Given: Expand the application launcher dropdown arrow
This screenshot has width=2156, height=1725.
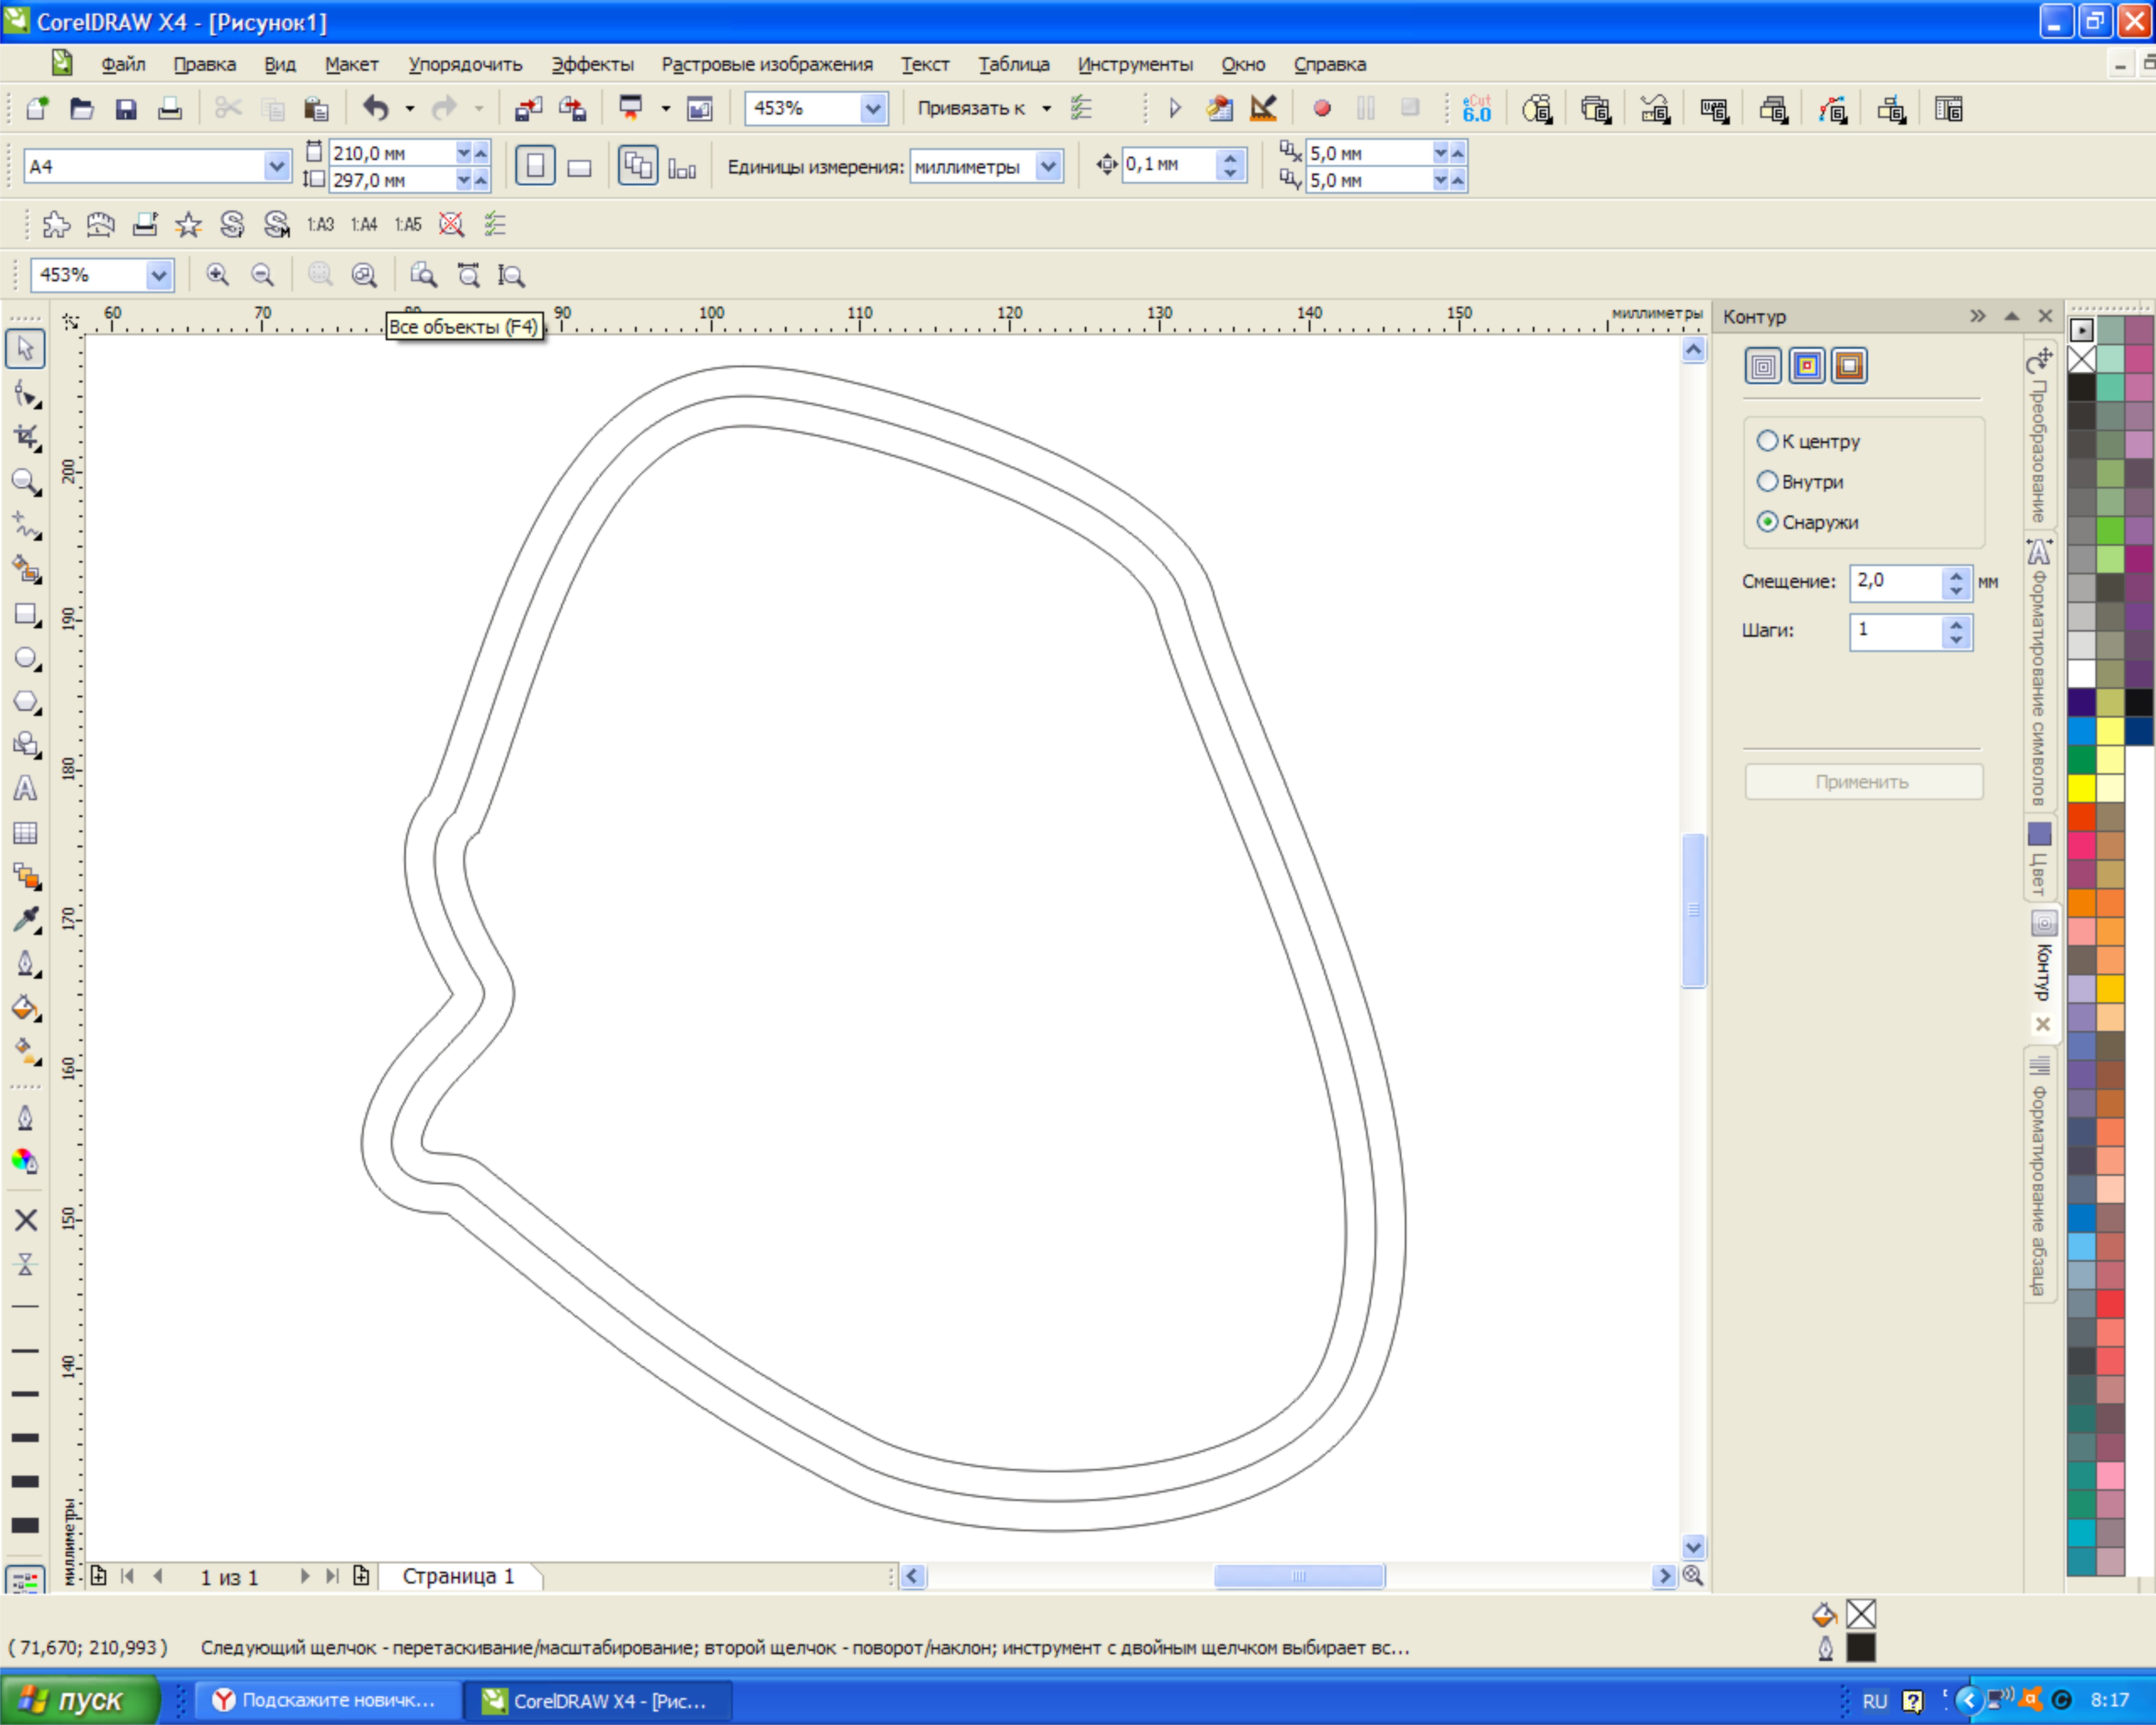Looking at the screenshot, I should pyautogui.click(x=666, y=108).
